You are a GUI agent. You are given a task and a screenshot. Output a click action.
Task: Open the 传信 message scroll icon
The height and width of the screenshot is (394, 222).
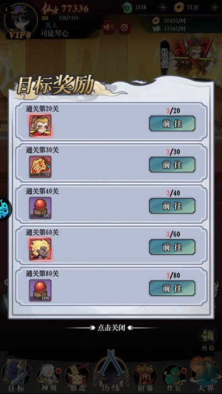208,337
